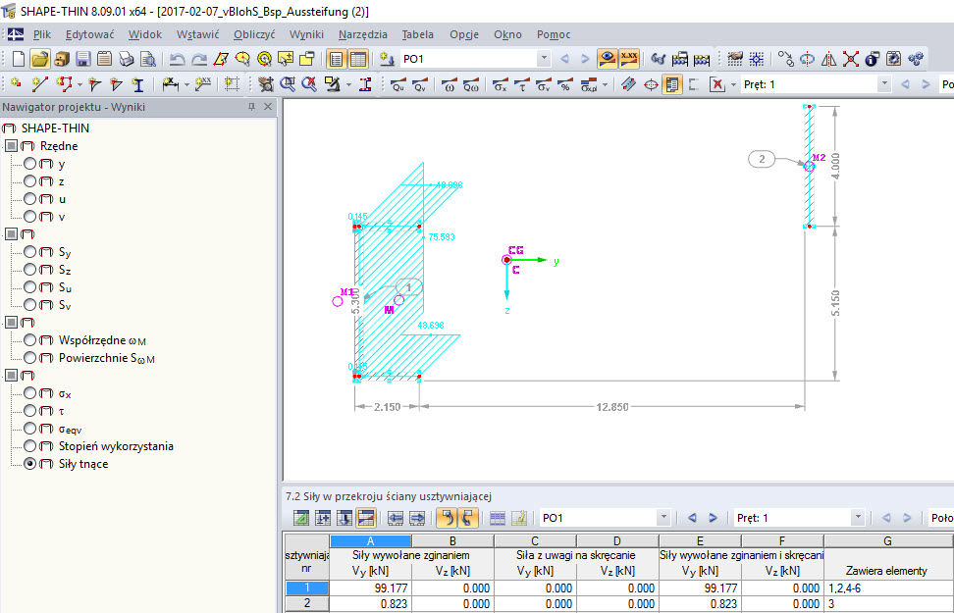Open dimension tool dropdown arrow
Image resolution: width=954 pixels, height=613 pixels.
186,84
